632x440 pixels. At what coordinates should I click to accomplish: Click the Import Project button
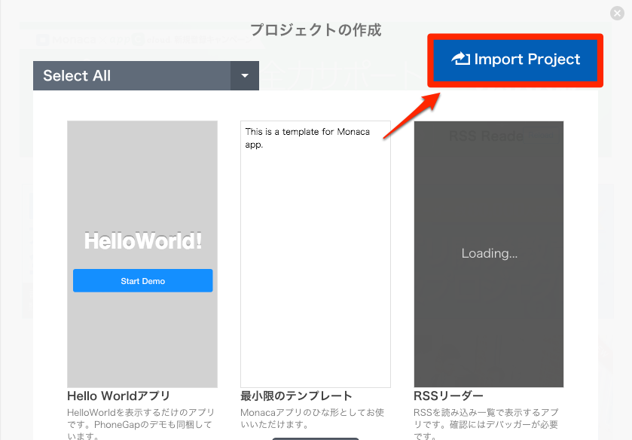pyautogui.click(x=515, y=60)
